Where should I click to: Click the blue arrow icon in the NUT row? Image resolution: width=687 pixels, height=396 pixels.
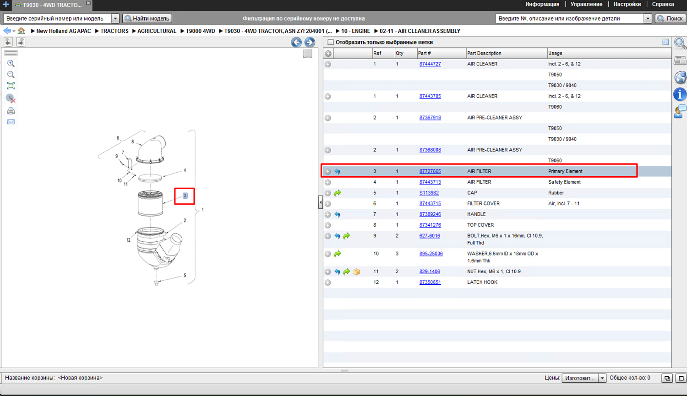click(x=338, y=272)
